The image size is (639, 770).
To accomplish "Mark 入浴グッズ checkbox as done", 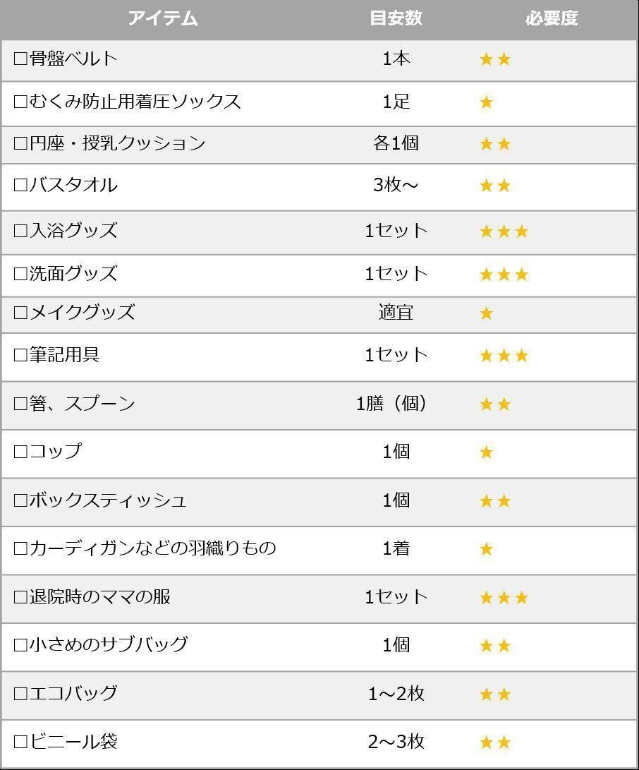I will 20,231.
